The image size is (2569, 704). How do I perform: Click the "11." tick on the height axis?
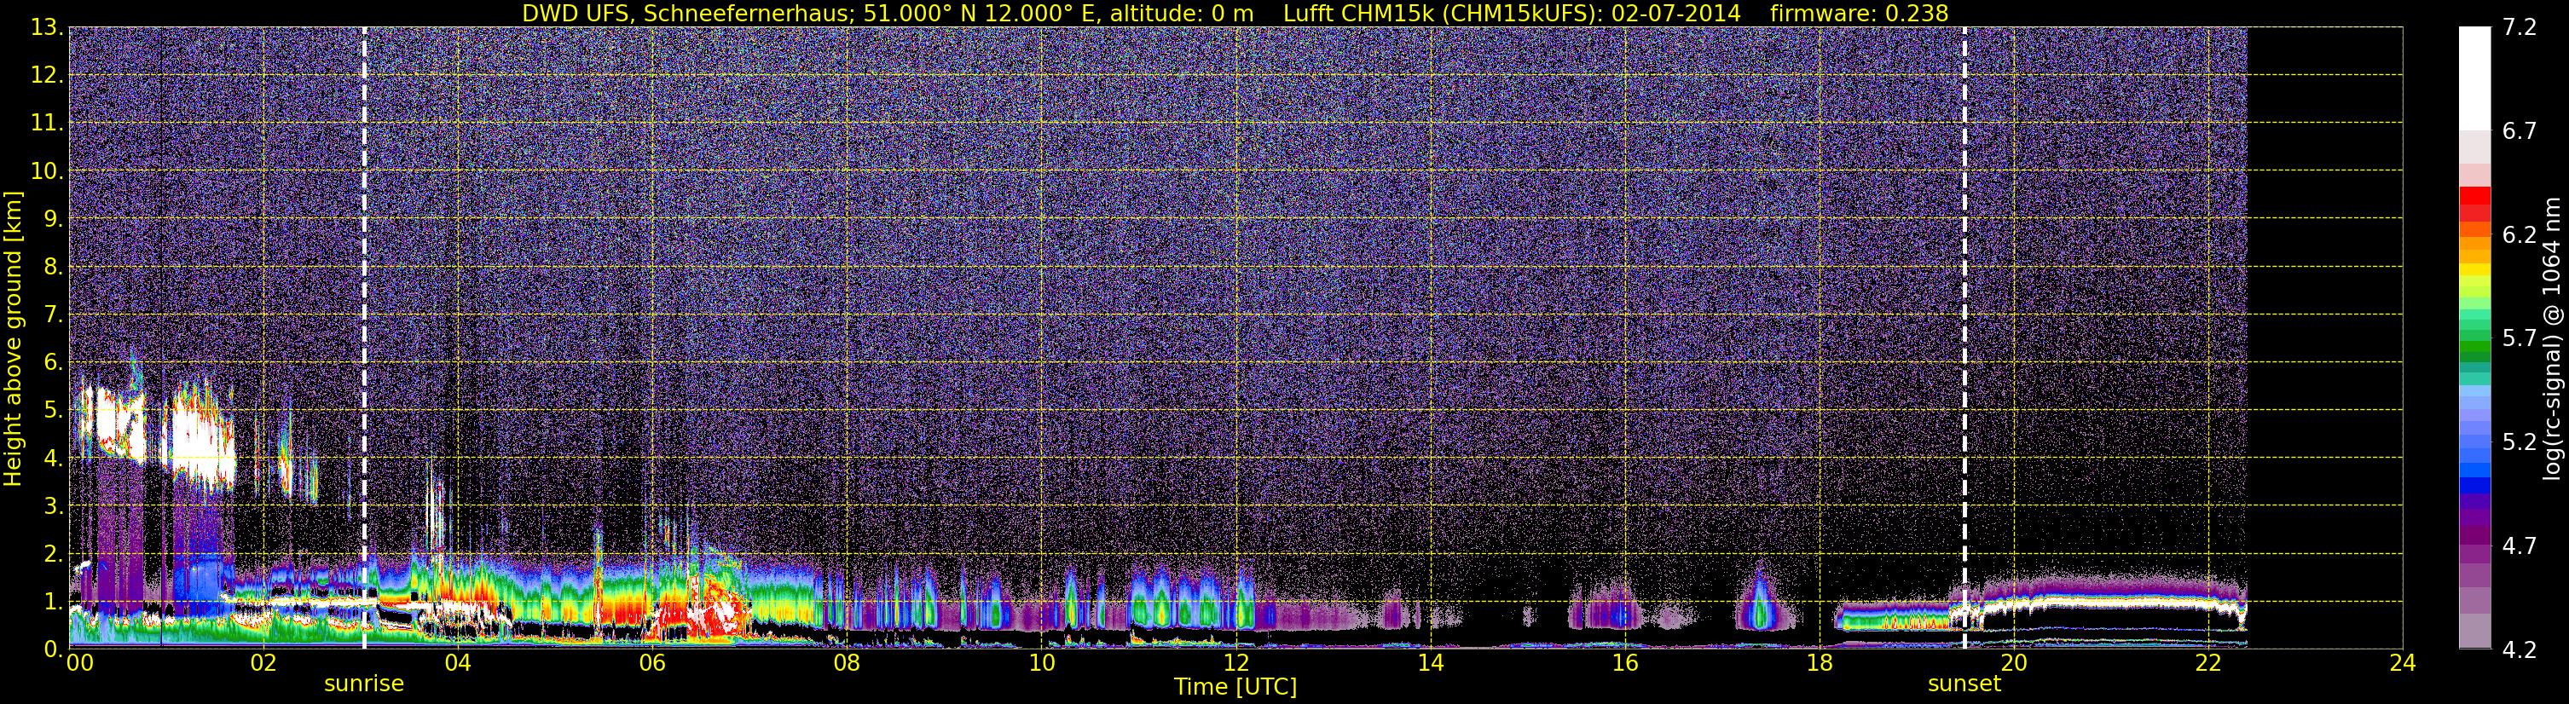click(46, 124)
